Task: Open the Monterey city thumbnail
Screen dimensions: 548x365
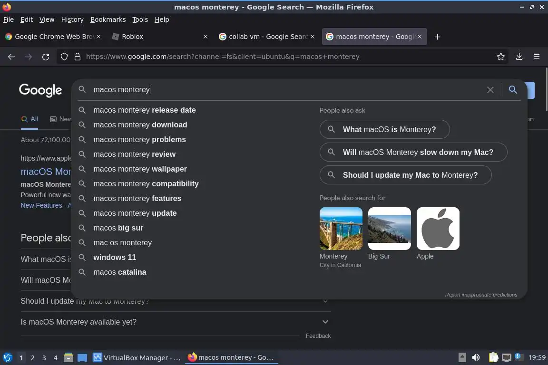Action: [x=341, y=229]
